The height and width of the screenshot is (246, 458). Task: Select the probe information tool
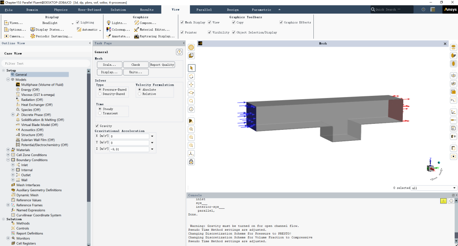[191, 109]
